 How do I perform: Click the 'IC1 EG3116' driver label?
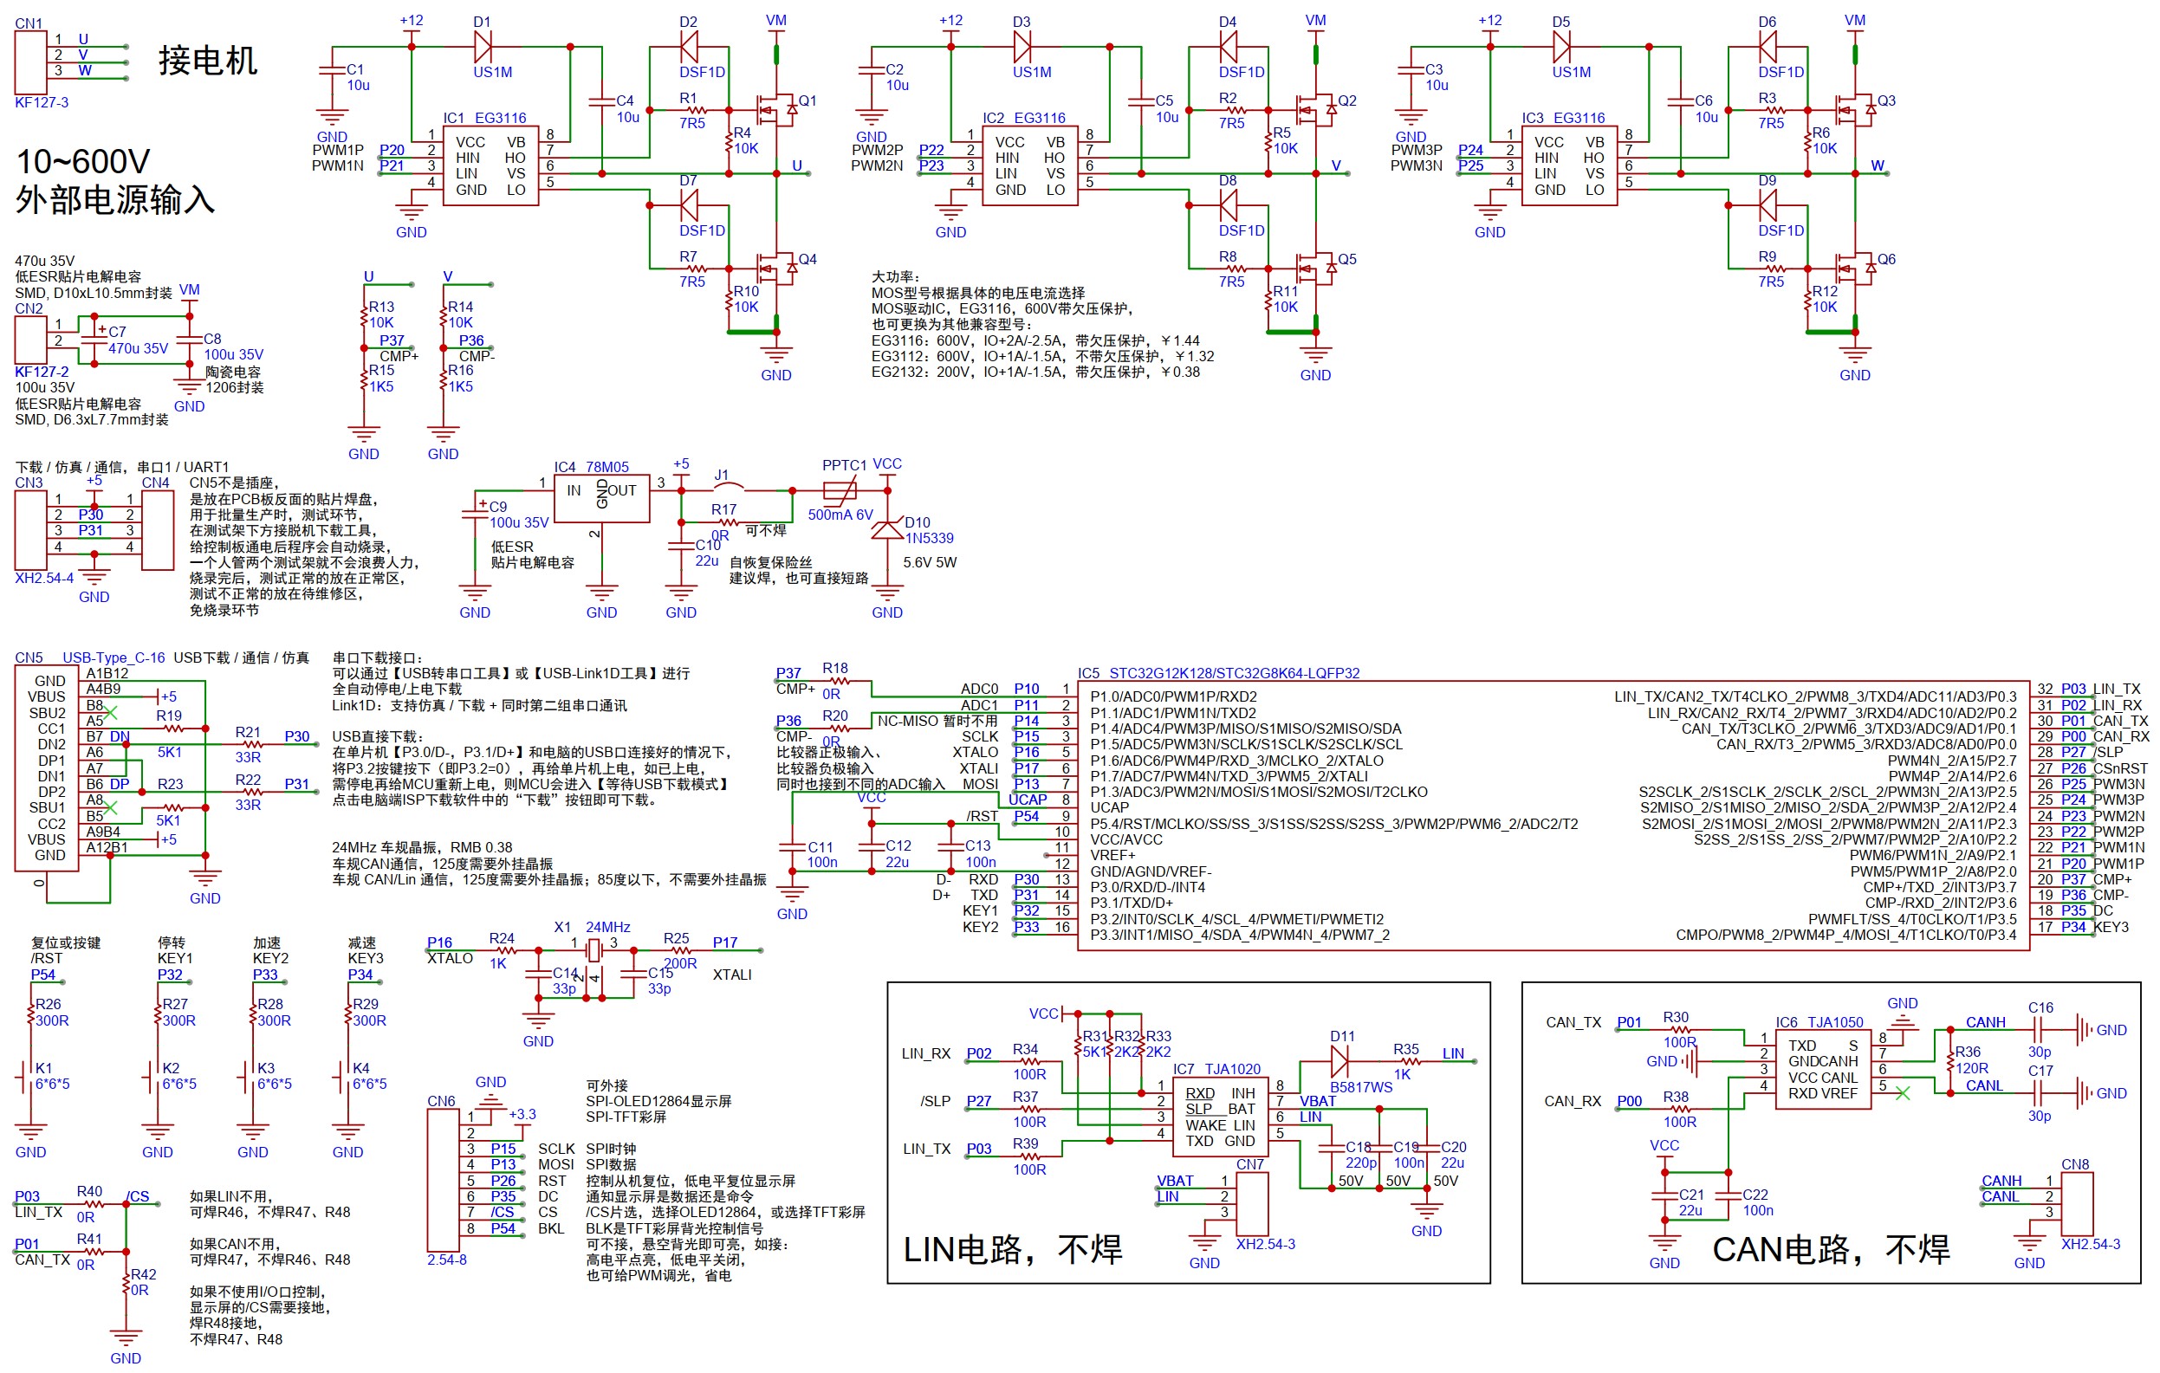point(484,118)
